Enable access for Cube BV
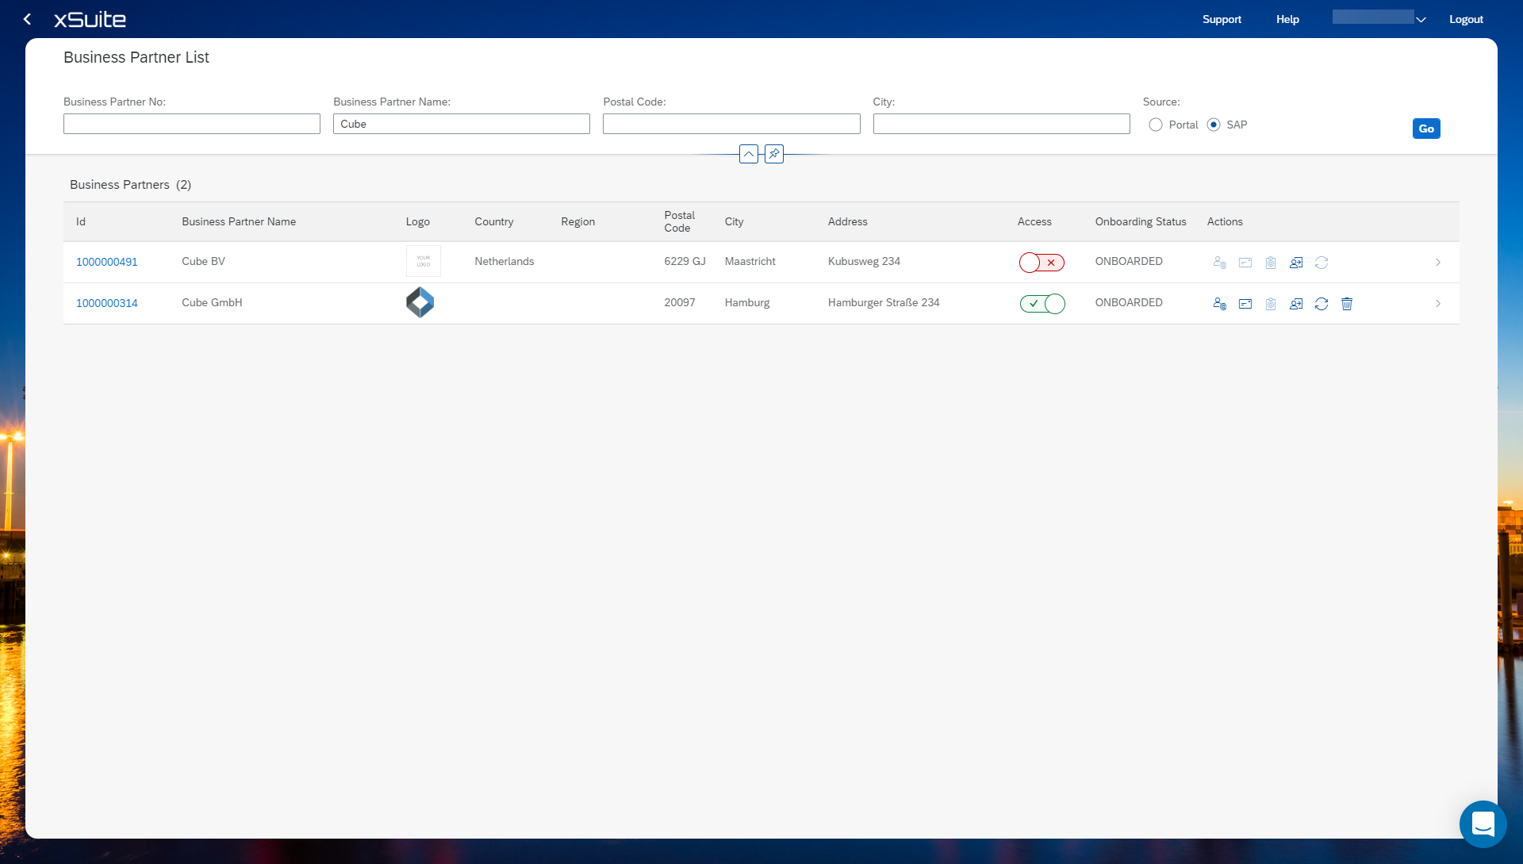 [x=1042, y=263]
